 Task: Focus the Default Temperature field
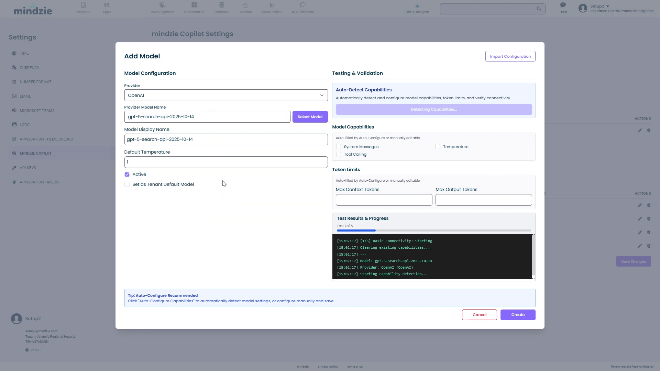click(x=226, y=162)
